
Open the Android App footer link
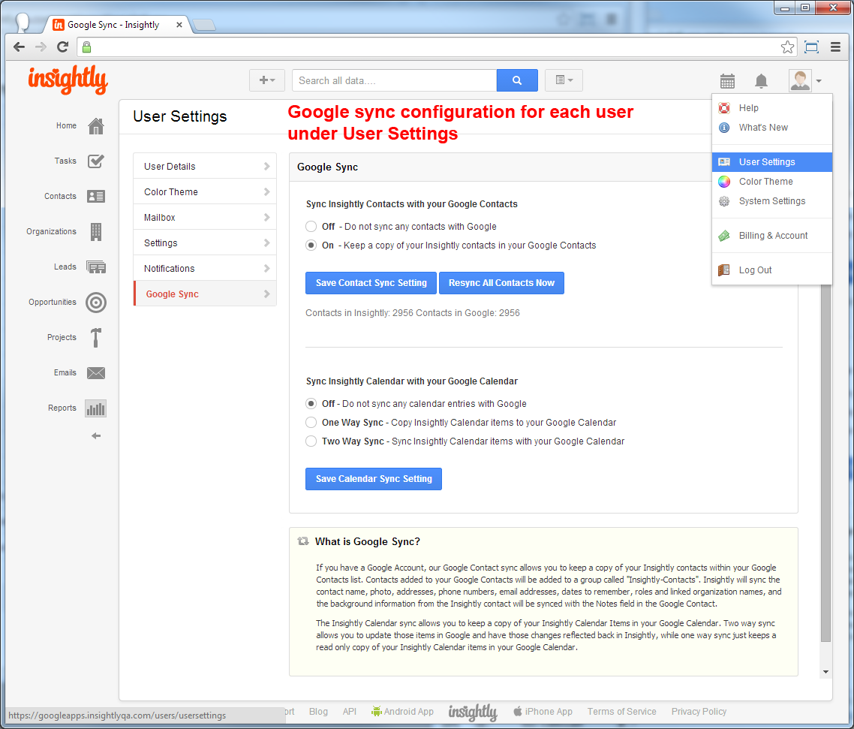[x=402, y=712]
